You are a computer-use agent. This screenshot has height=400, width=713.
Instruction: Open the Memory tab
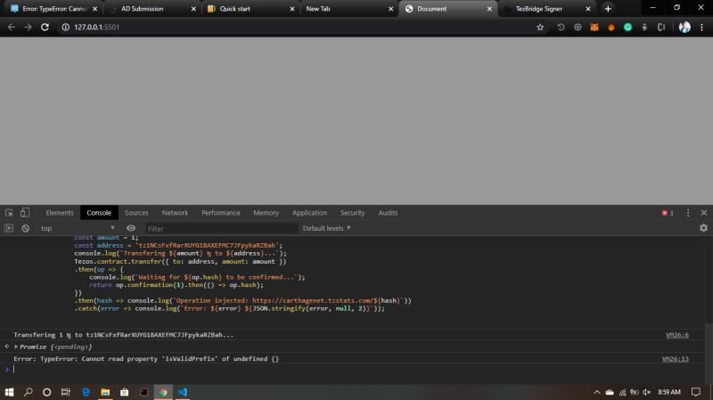coord(266,213)
